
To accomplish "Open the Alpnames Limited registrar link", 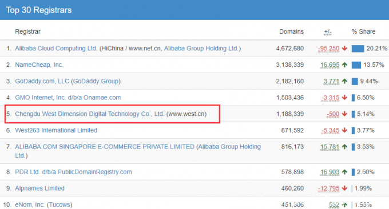I will tap(39, 188).
